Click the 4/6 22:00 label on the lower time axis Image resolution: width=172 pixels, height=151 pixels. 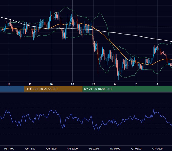coord(94,148)
